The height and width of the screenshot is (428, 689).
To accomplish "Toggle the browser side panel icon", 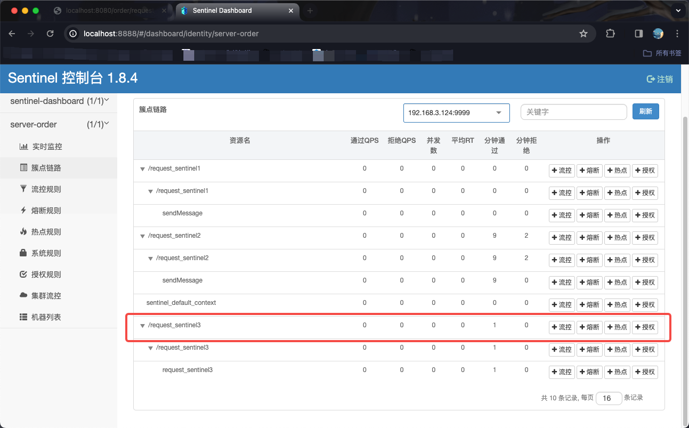I will 638,34.
